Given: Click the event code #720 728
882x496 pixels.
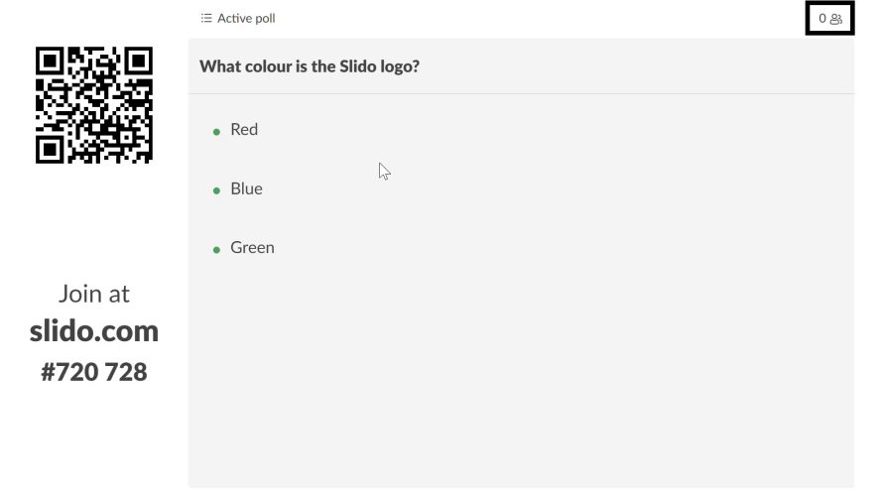Looking at the screenshot, I should pyautogui.click(x=94, y=372).
